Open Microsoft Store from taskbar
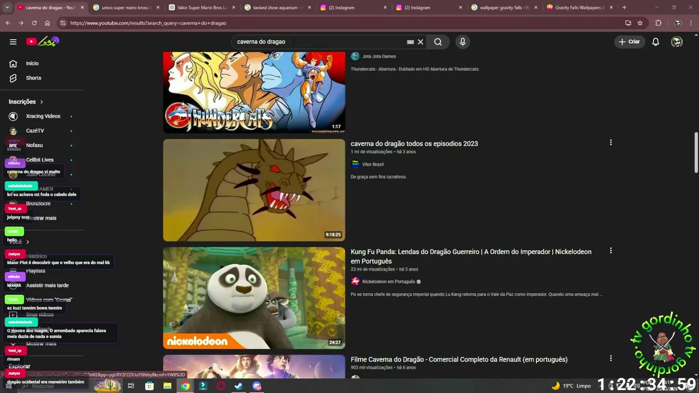699x393 pixels. [x=149, y=386]
